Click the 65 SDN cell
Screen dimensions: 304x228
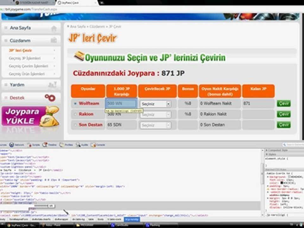click(121, 125)
